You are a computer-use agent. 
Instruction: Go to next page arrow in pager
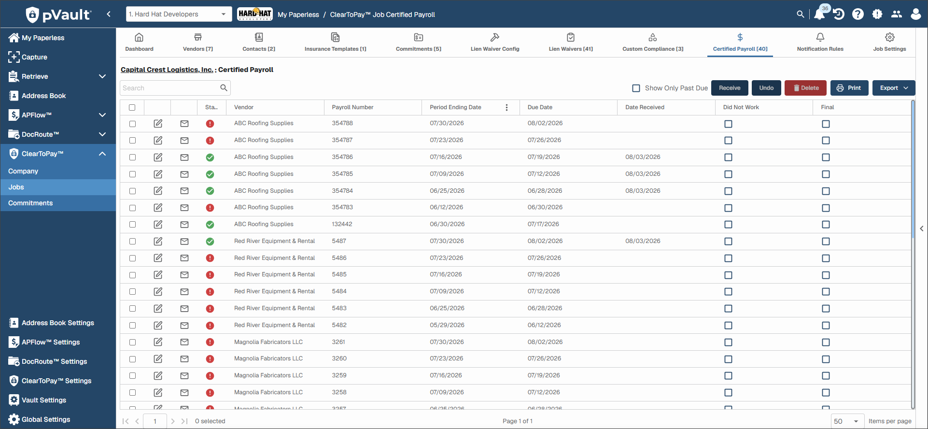(x=173, y=421)
